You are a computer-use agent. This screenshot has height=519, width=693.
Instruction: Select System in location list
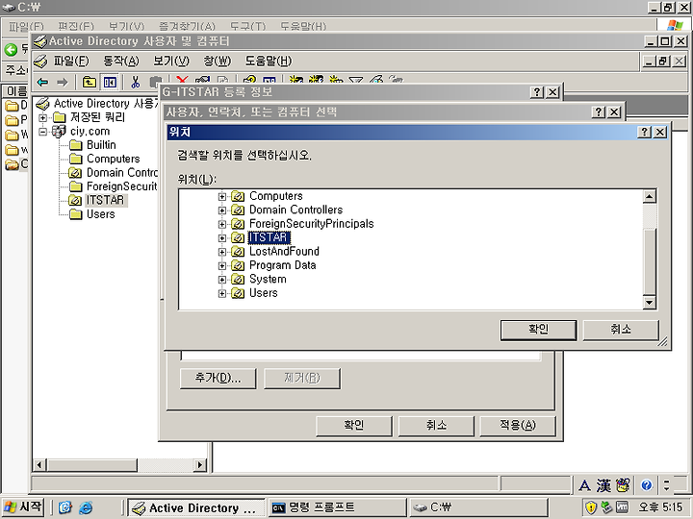tap(268, 280)
